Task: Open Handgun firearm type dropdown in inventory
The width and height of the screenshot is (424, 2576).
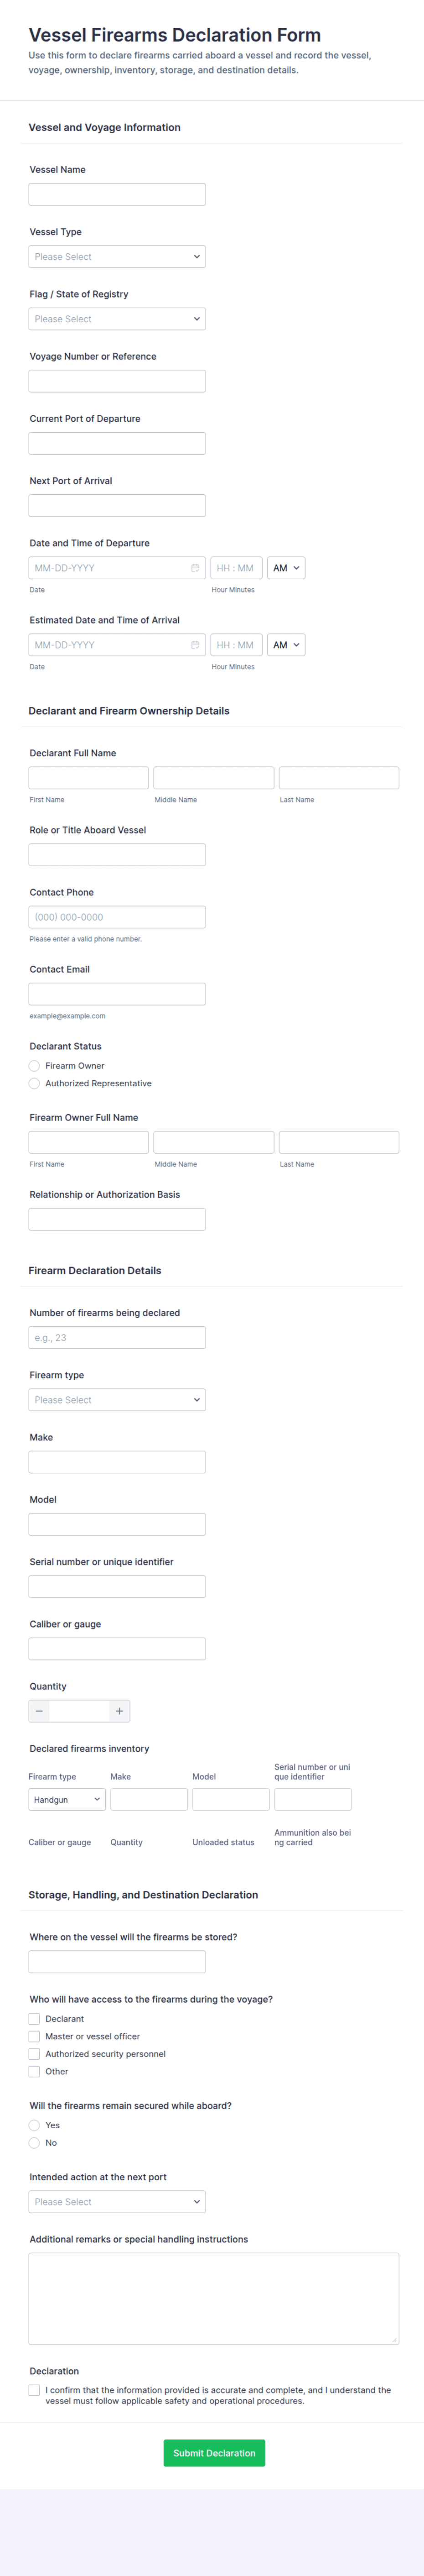Action: [67, 1799]
